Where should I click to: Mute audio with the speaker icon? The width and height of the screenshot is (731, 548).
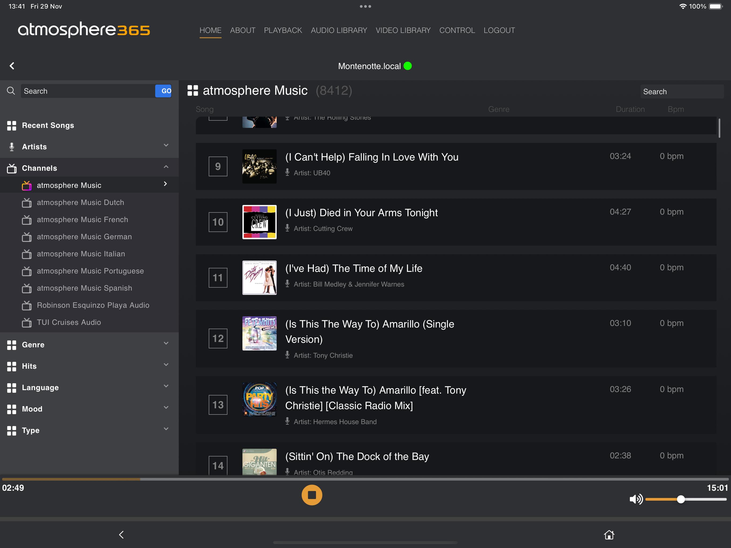tap(636, 499)
